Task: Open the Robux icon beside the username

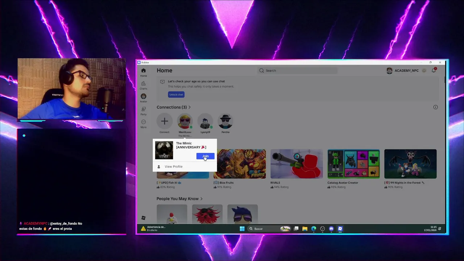Action: pyautogui.click(x=424, y=71)
